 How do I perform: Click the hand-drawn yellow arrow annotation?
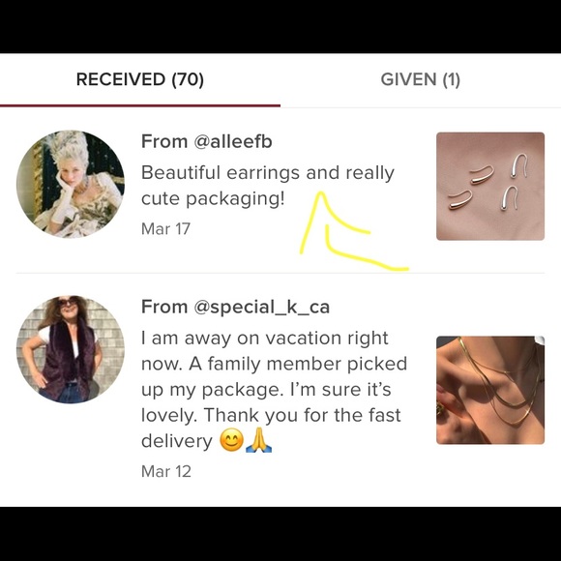click(x=352, y=231)
